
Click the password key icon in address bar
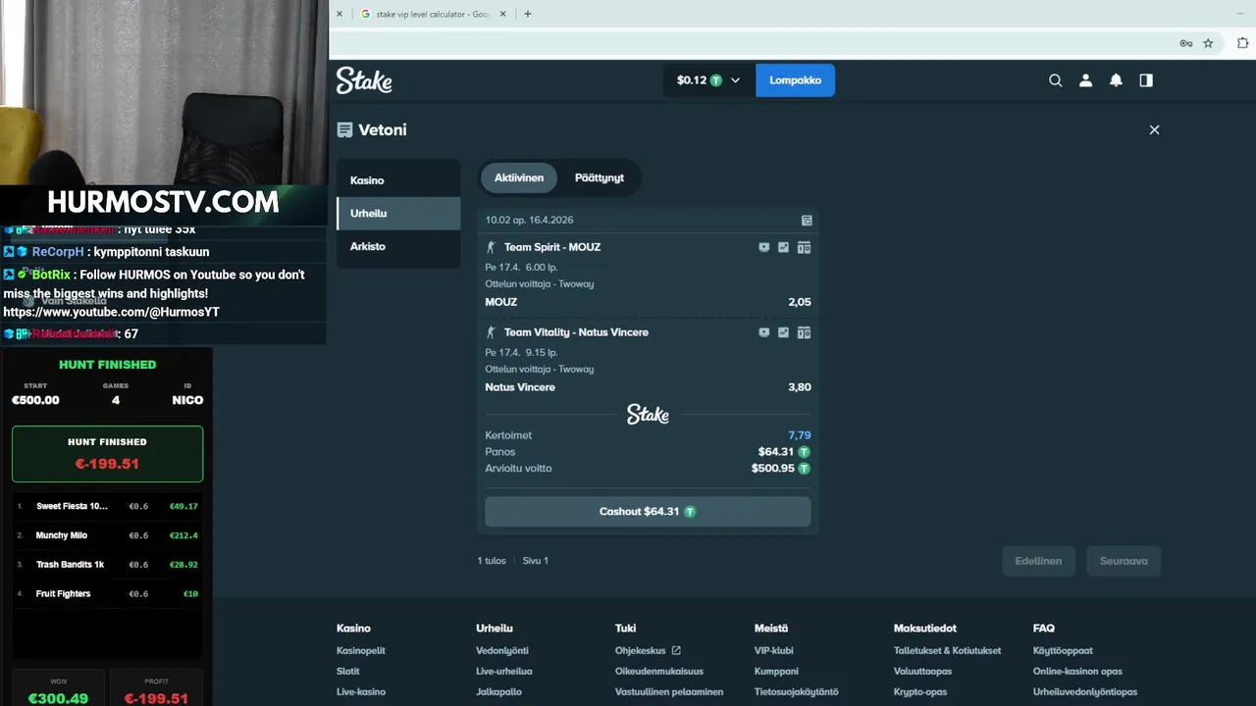(x=1185, y=43)
